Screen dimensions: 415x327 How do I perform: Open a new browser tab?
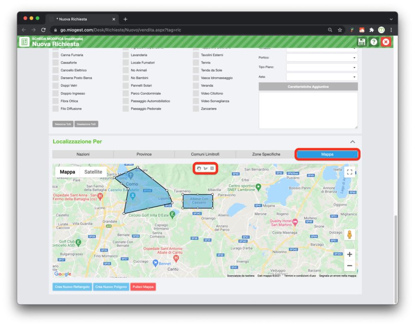[x=125, y=19]
